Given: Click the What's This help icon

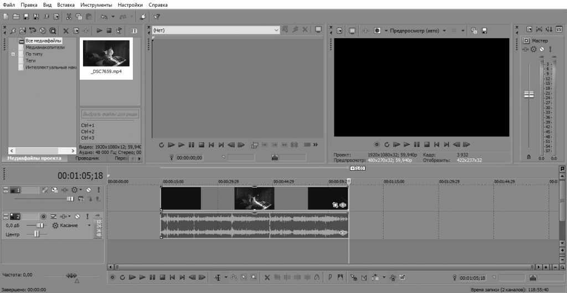Looking at the screenshot, I should pyautogui.click(x=156, y=17).
